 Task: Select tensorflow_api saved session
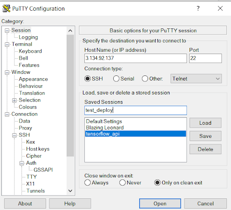pos(136,134)
